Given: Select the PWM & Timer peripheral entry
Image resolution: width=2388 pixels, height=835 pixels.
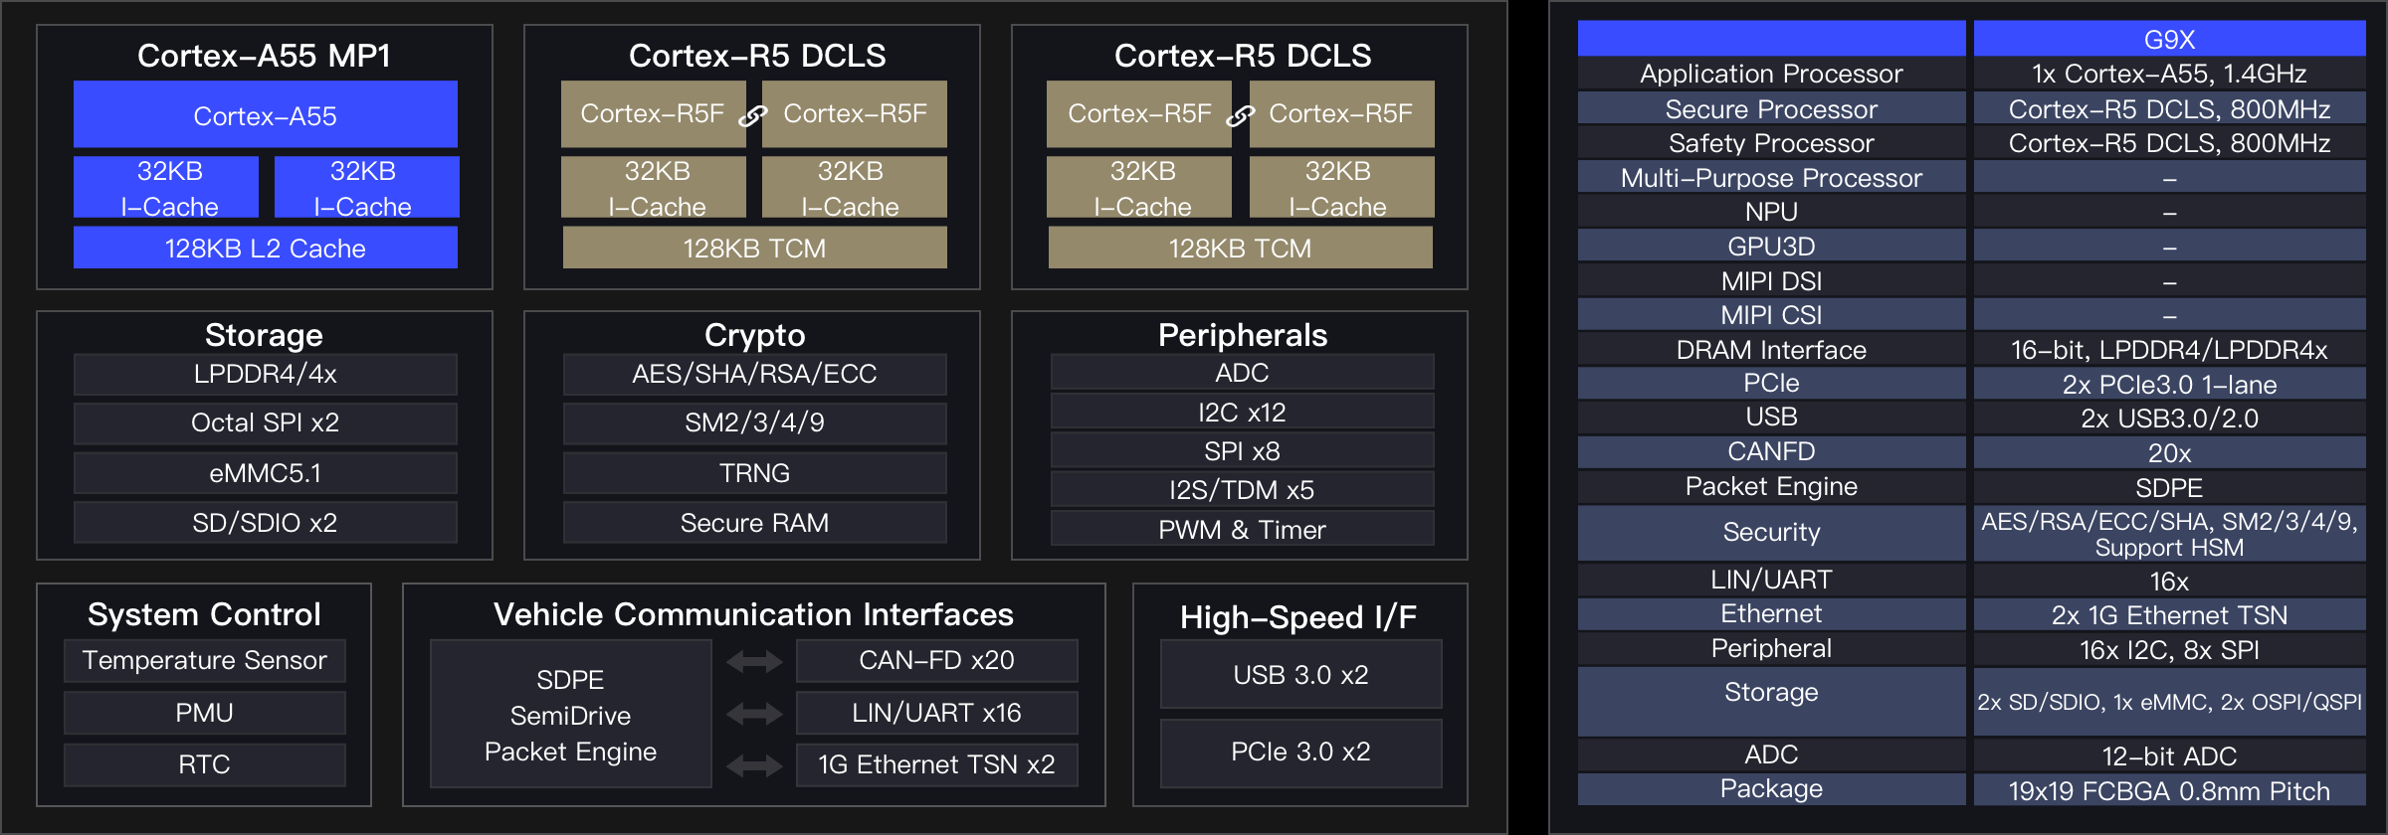Looking at the screenshot, I should (x=1242, y=530).
